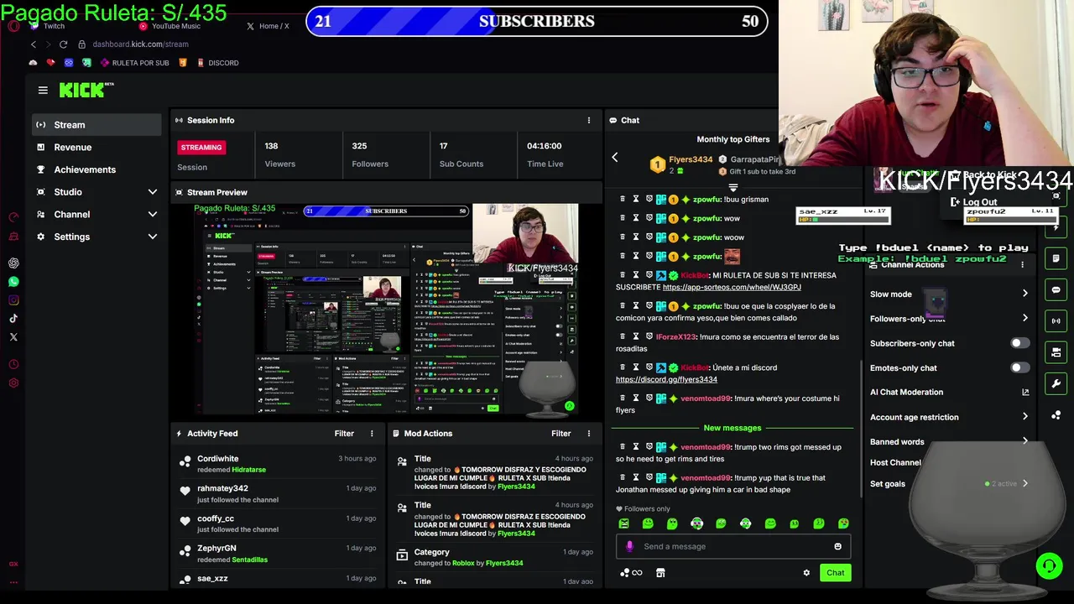Open the Kick hamburger menu
The image size is (1074, 604).
pyautogui.click(x=43, y=91)
